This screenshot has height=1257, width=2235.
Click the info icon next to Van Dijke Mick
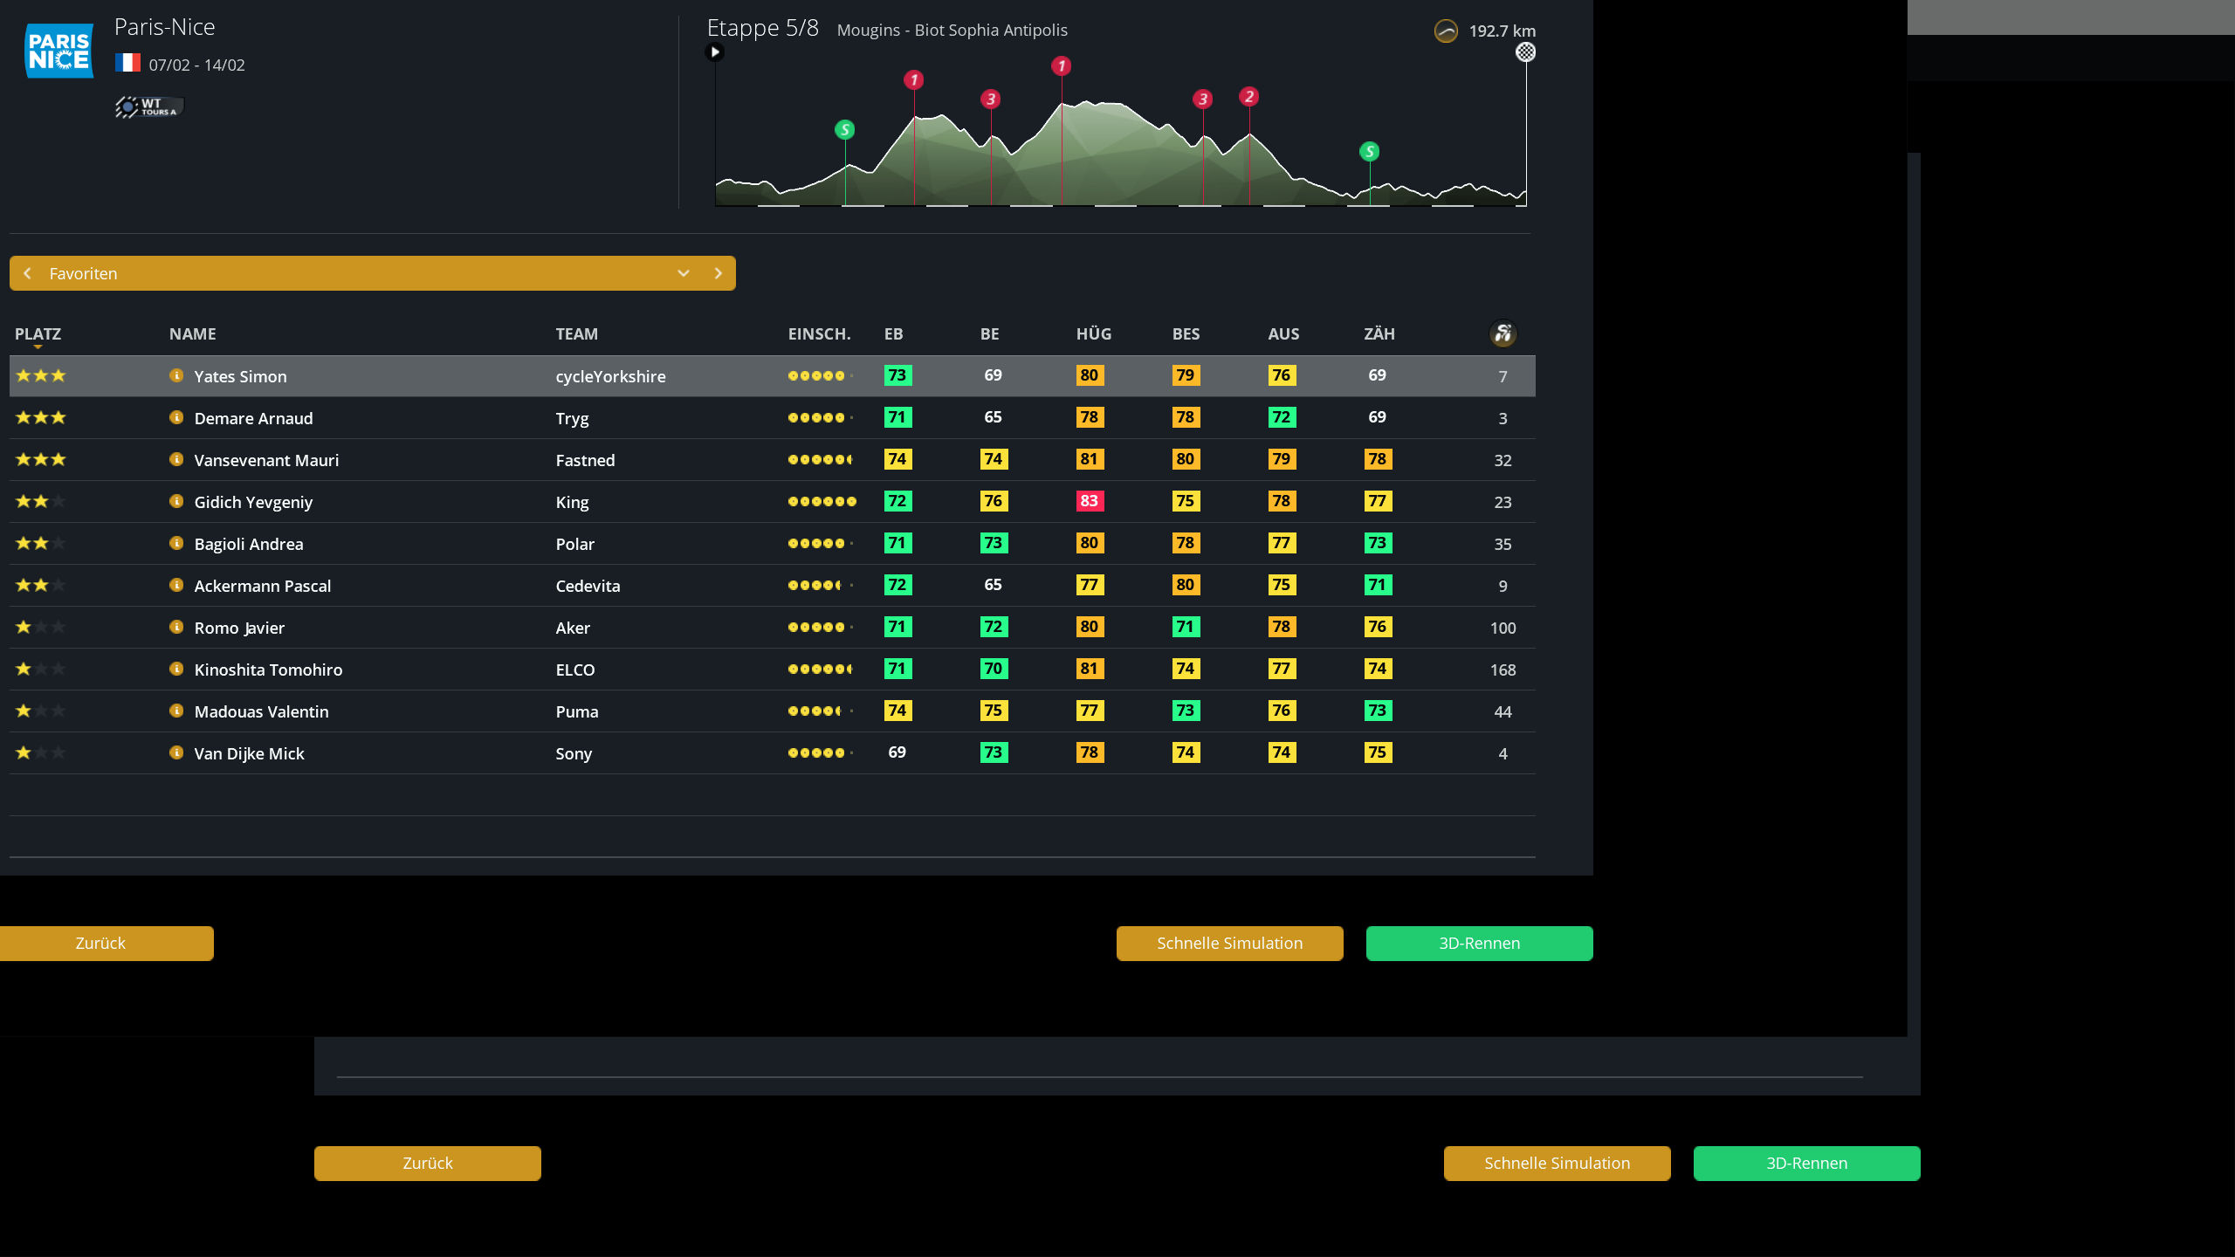click(176, 752)
